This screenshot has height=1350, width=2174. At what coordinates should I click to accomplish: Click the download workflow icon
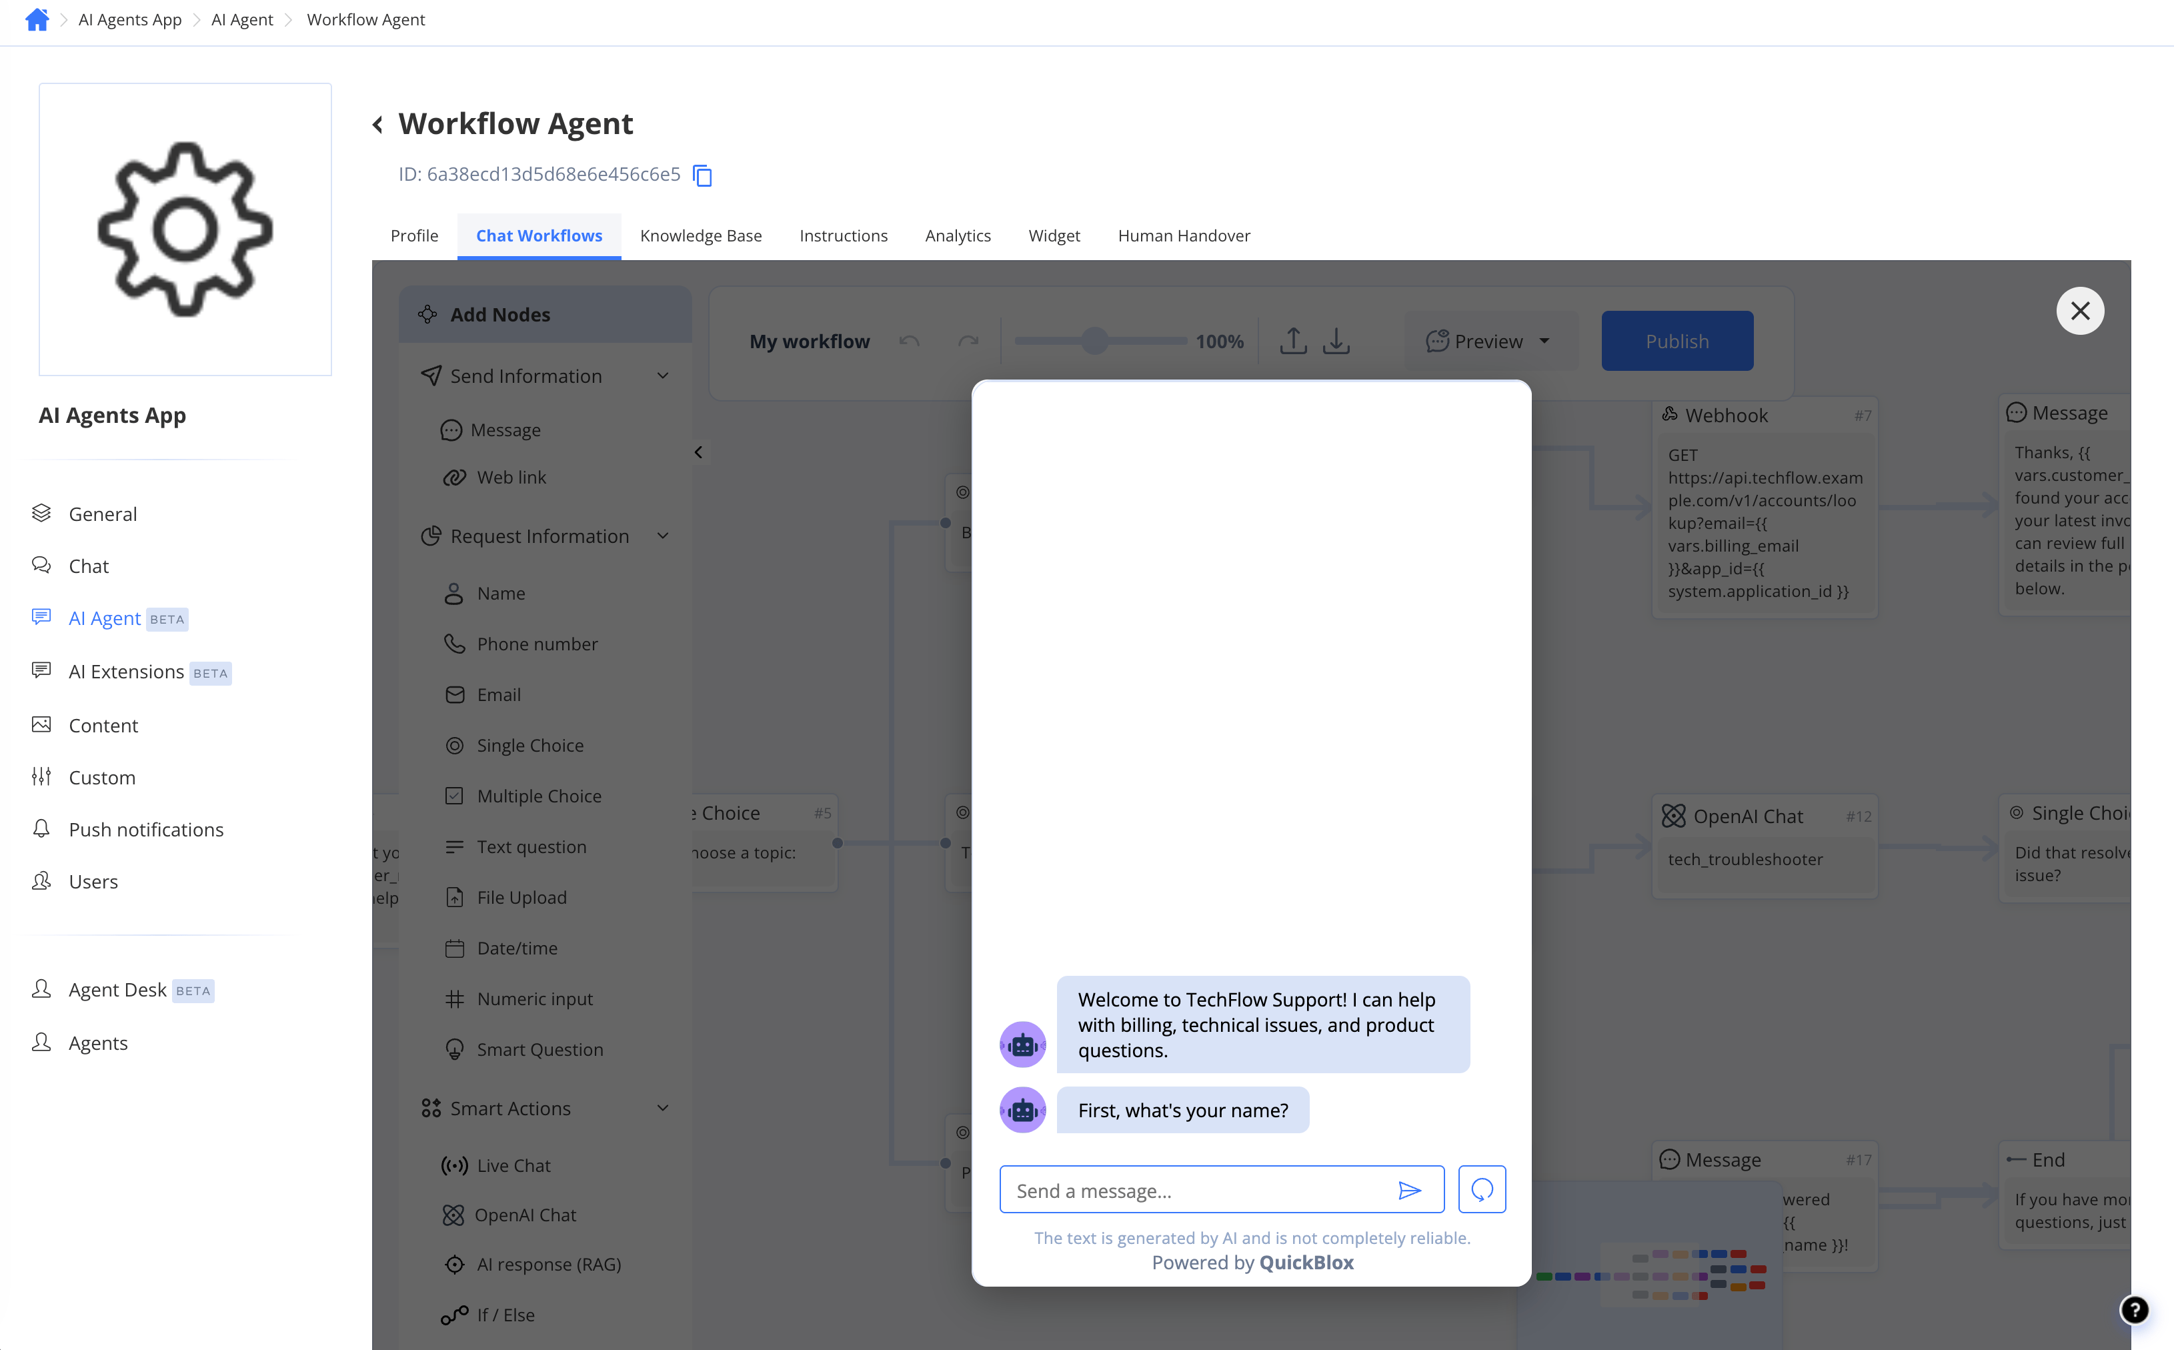1336,340
